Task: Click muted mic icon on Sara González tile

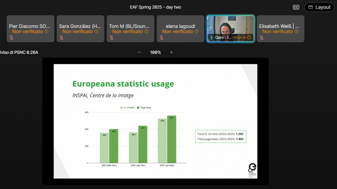Action: (x=62, y=38)
